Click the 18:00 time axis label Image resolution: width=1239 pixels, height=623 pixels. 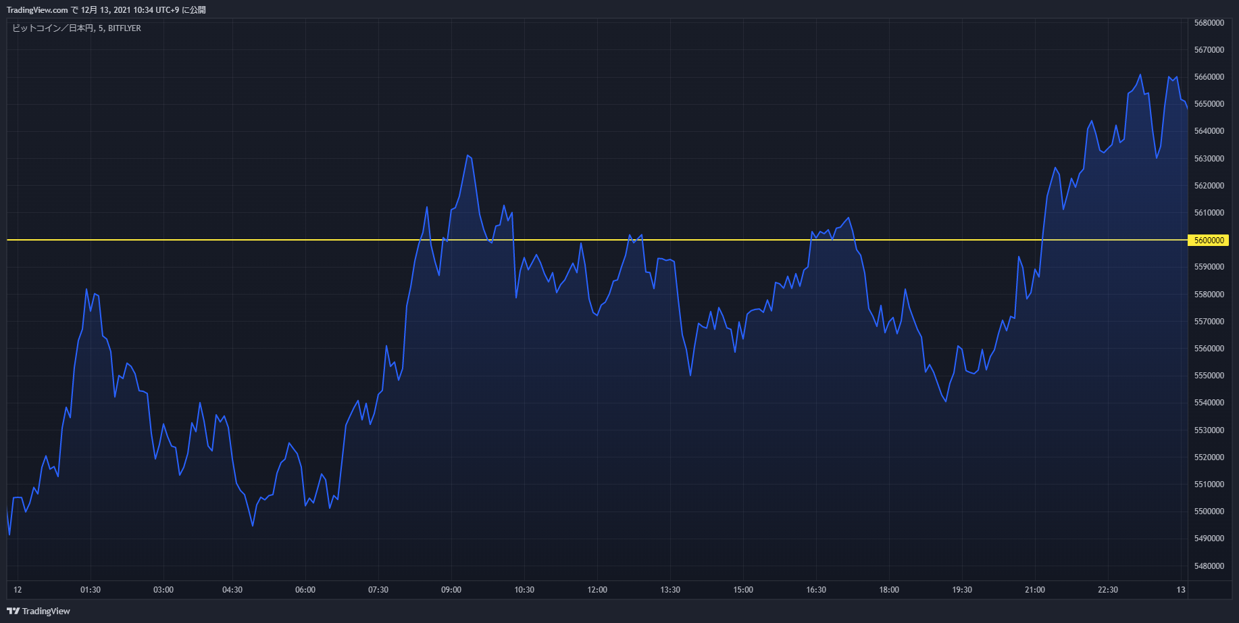click(889, 590)
